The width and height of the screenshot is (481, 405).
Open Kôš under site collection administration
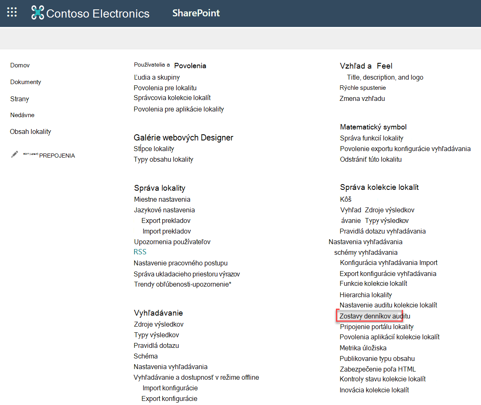[x=346, y=199]
